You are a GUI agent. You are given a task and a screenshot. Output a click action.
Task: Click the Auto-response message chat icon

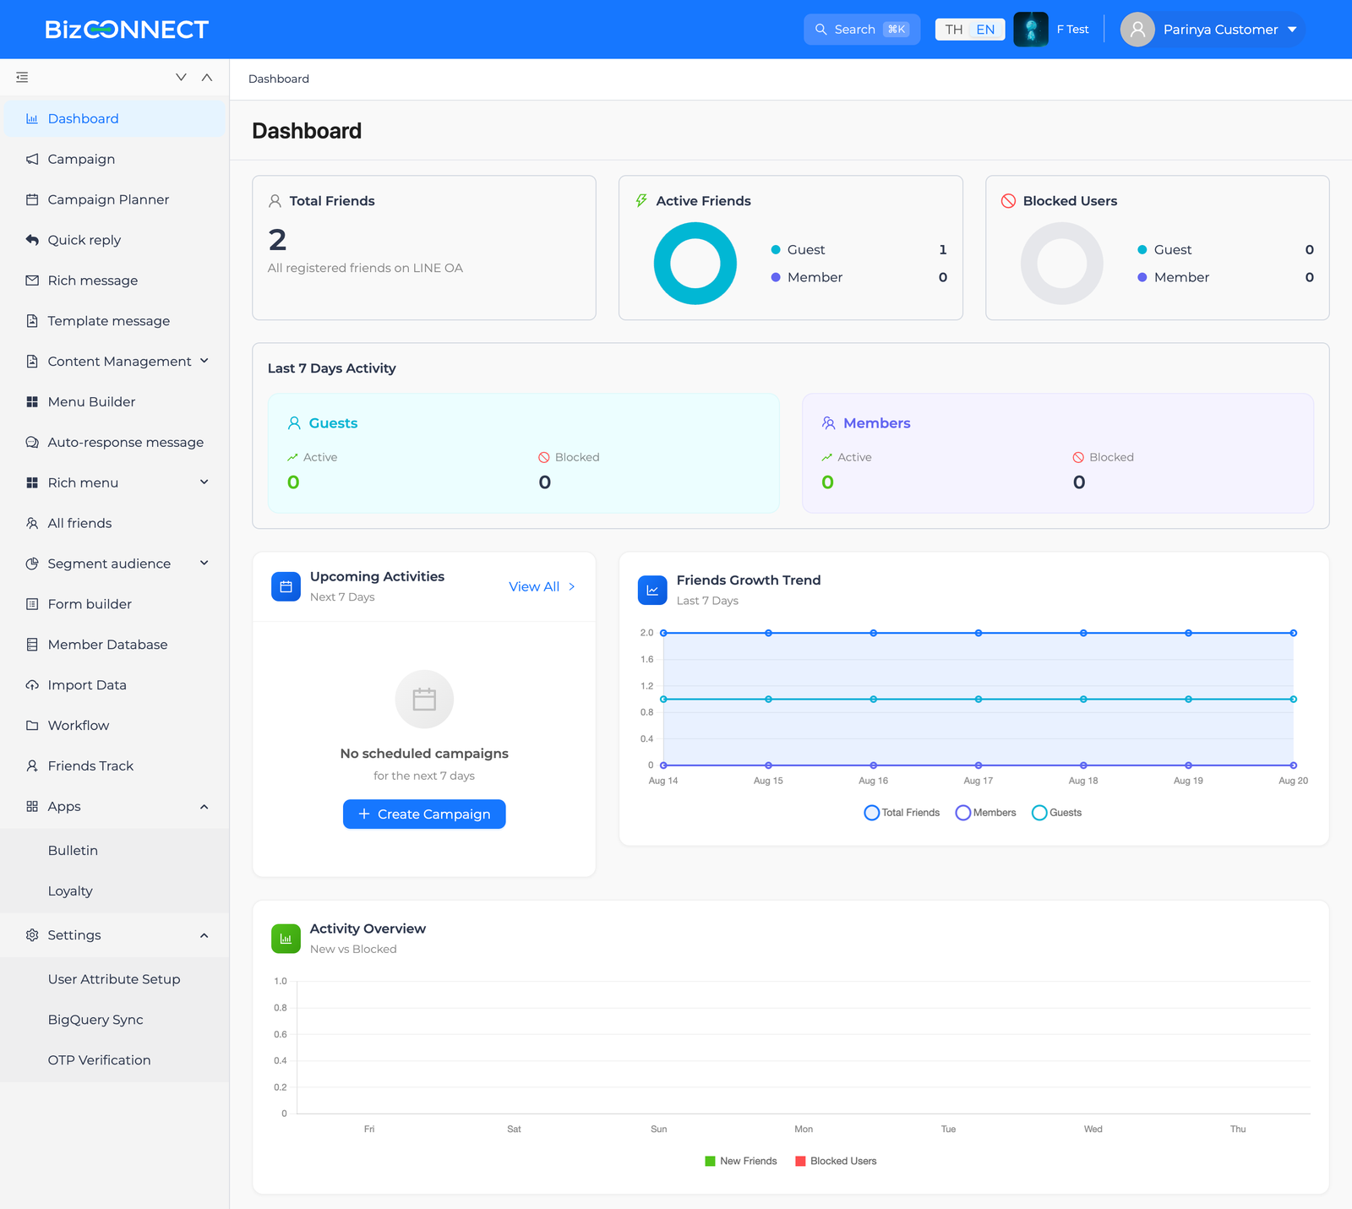32,443
